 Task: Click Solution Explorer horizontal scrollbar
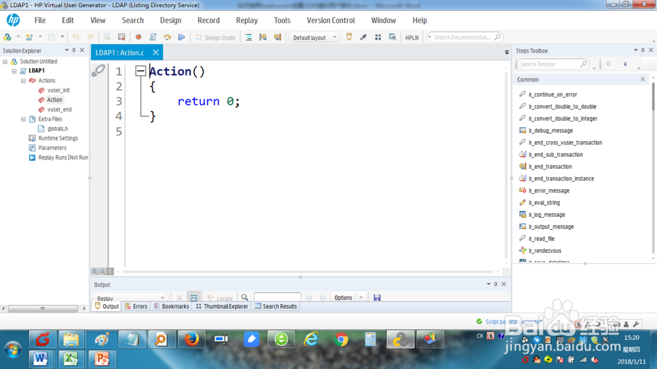43,309
